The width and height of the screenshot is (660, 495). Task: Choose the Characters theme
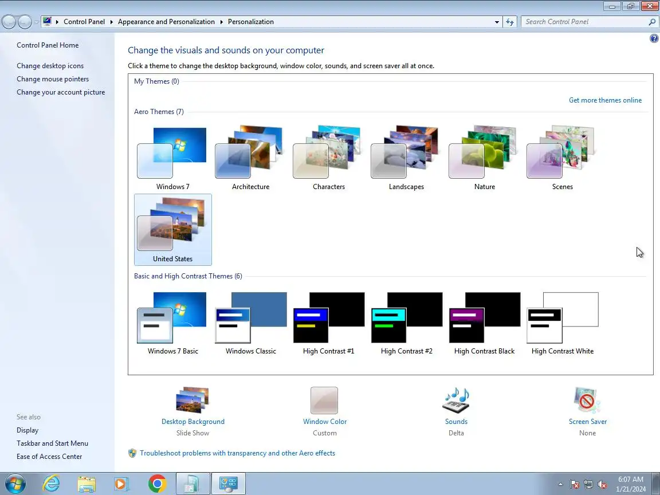click(x=328, y=158)
